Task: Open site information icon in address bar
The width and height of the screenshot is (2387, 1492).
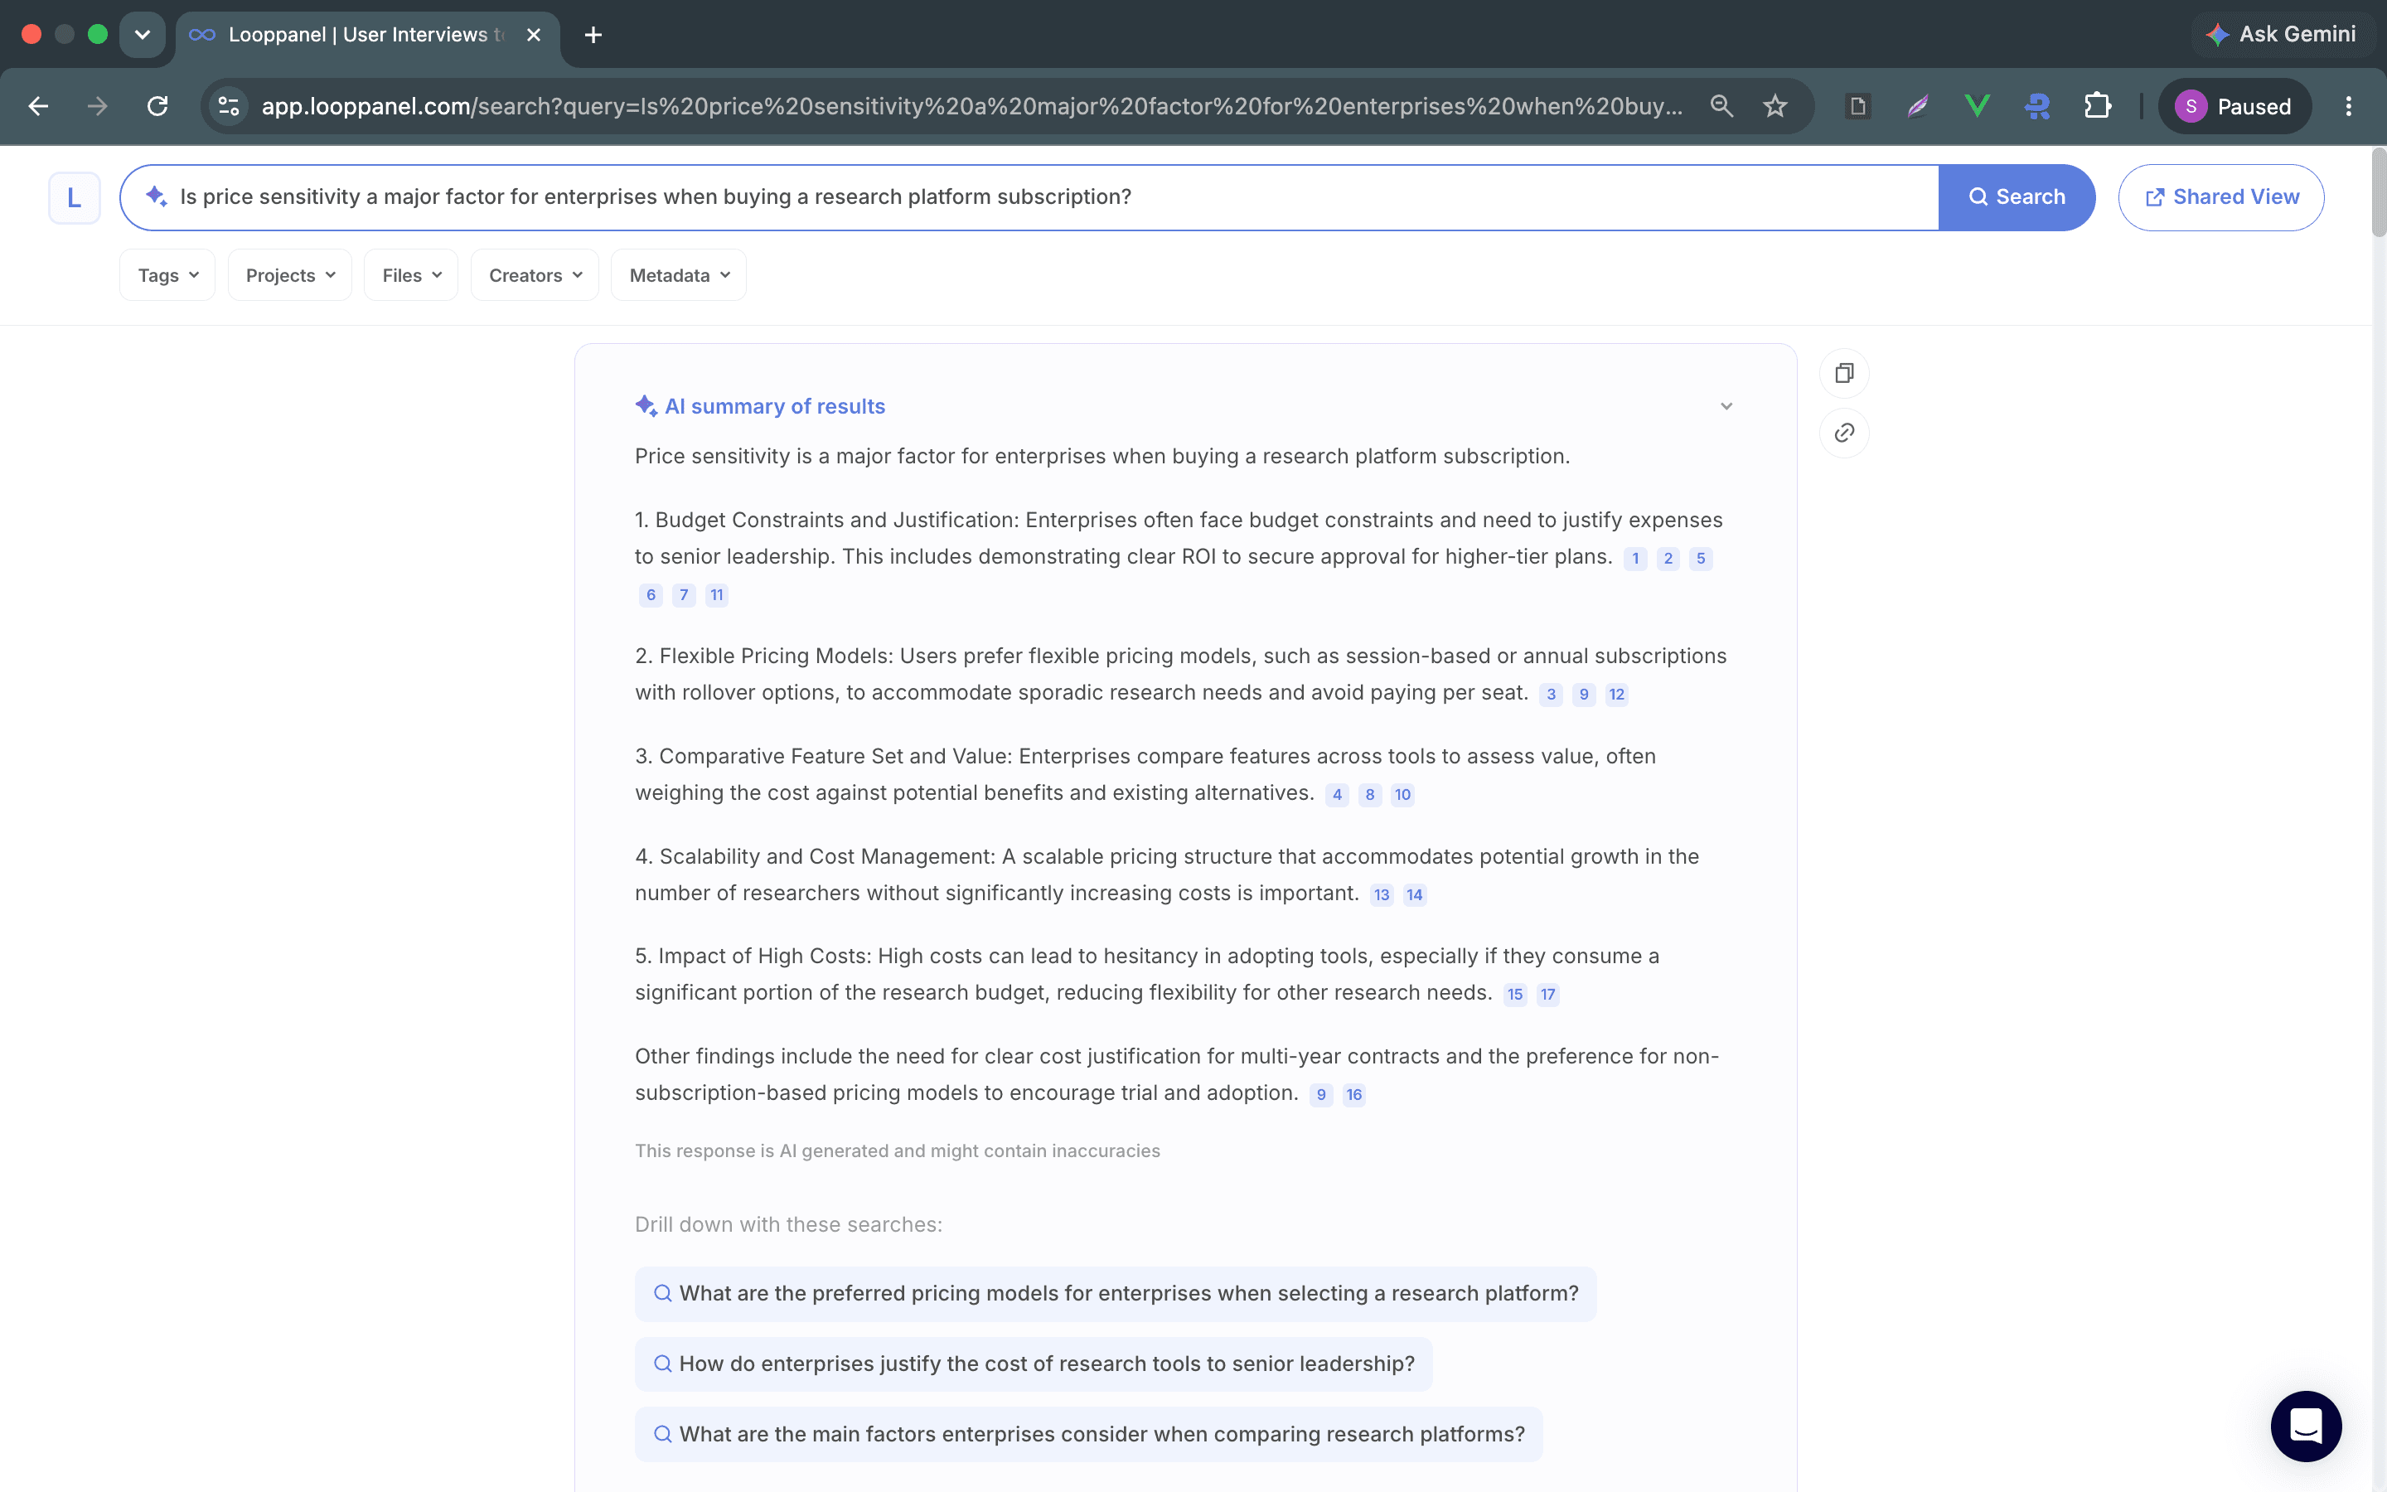Action: (x=229, y=105)
